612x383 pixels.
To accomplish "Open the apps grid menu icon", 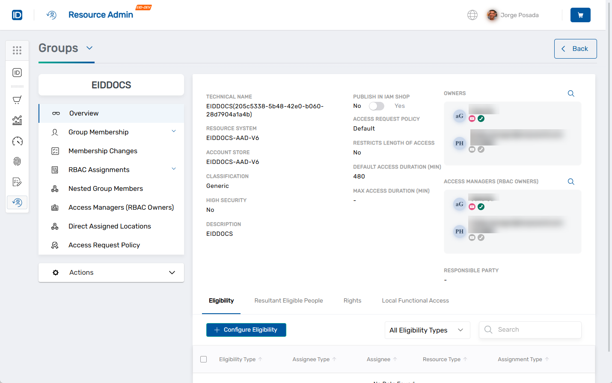I will [x=17, y=50].
